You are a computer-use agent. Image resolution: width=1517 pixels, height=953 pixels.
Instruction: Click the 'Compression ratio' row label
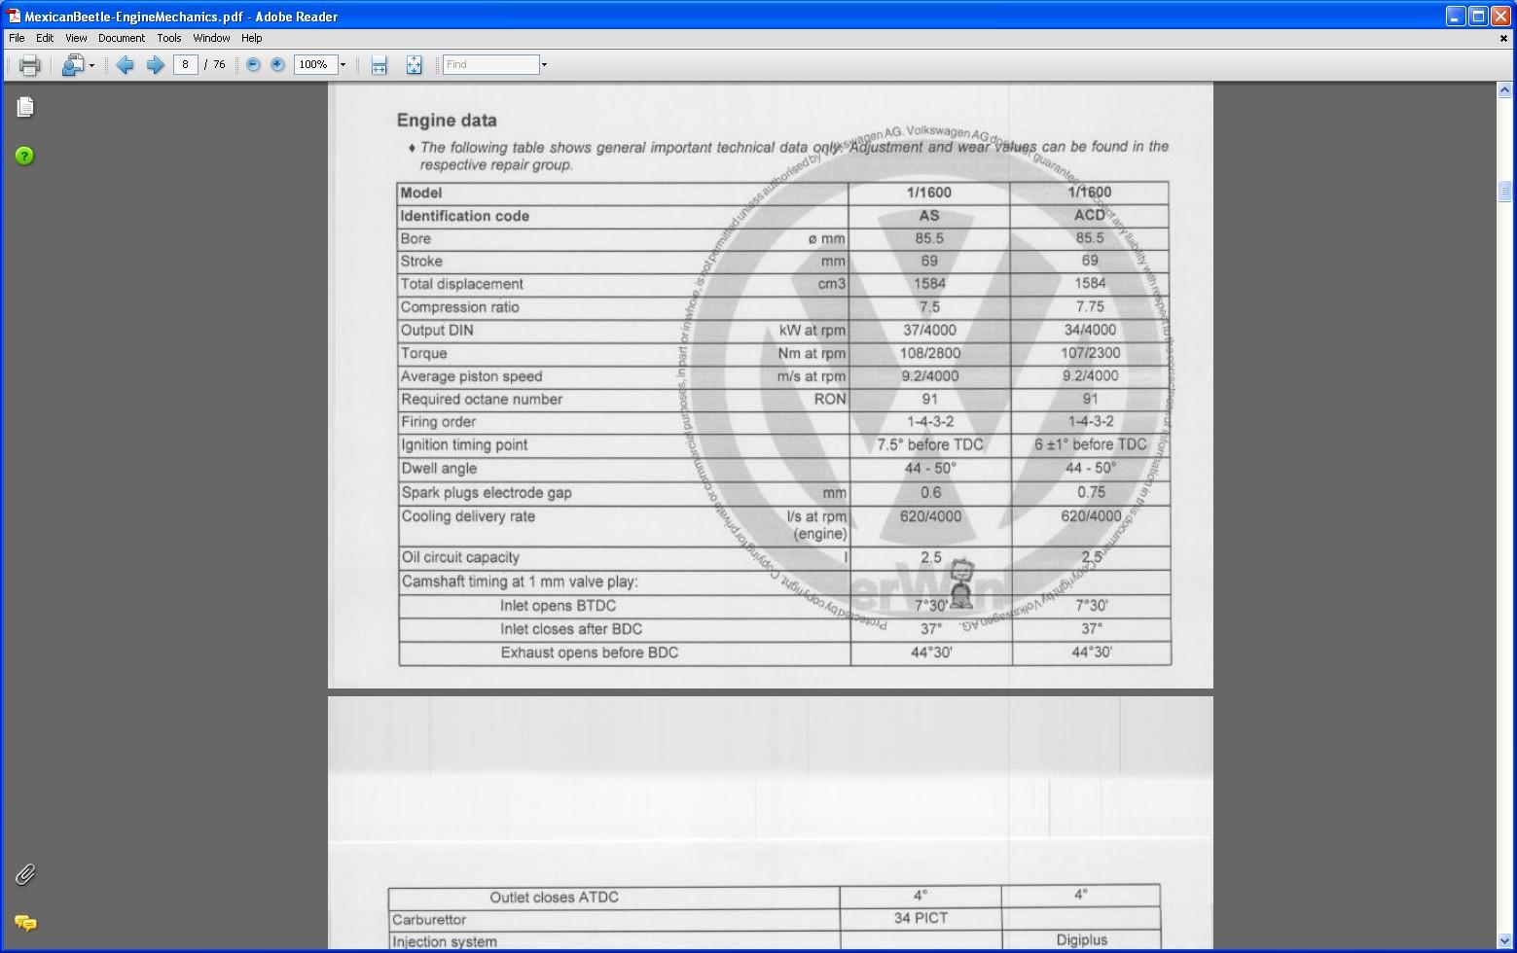[459, 307]
